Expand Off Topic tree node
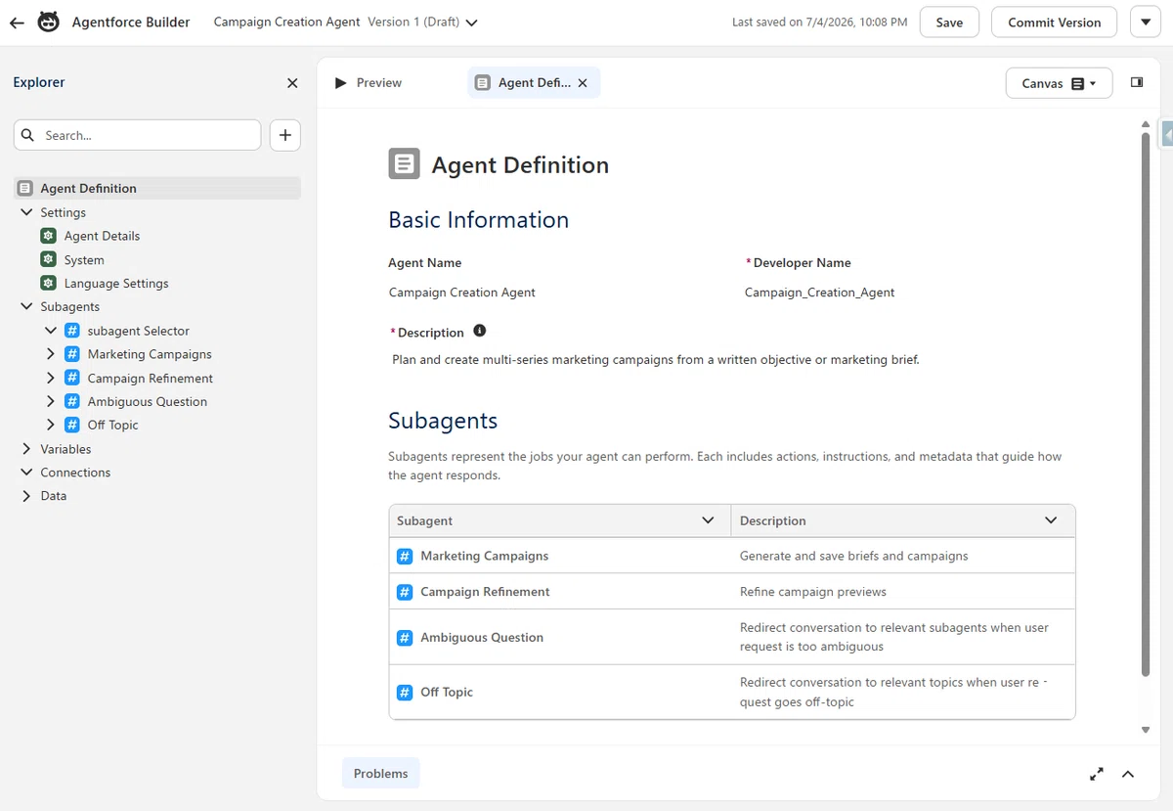Screen dimensions: 1173x811 tap(51, 425)
